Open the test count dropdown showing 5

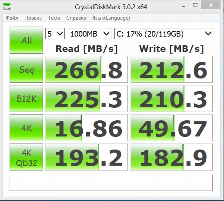coord(55,34)
